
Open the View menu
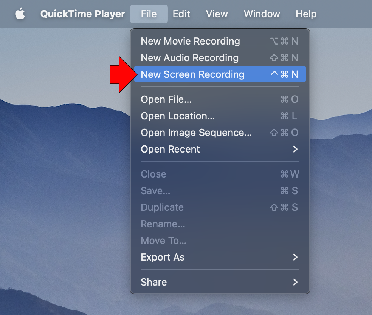click(217, 14)
